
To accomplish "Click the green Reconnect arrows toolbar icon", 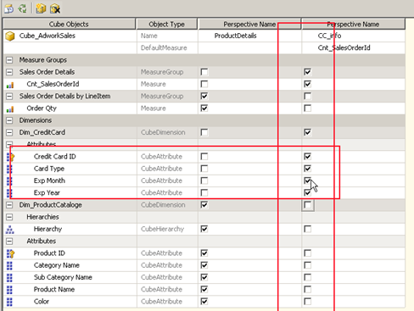I will point(23,8).
